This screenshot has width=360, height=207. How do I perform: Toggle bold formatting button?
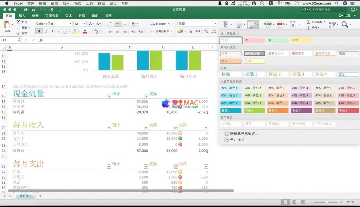(x=39, y=31)
